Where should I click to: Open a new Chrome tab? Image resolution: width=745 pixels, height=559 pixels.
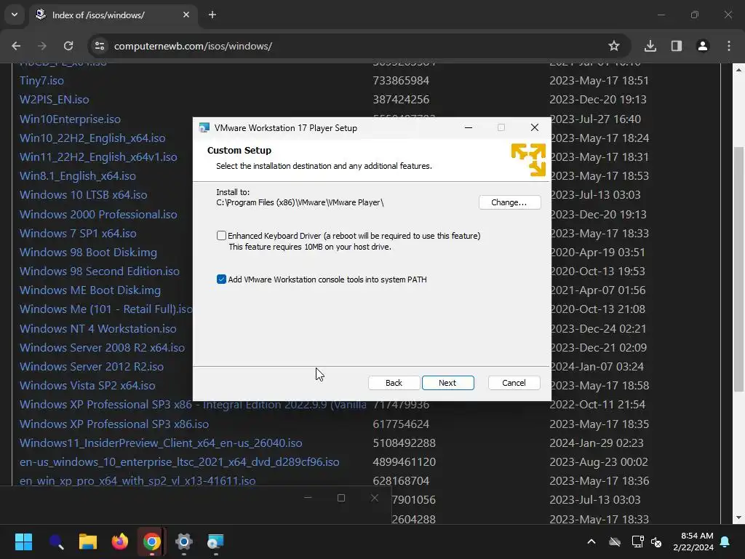coord(212,15)
